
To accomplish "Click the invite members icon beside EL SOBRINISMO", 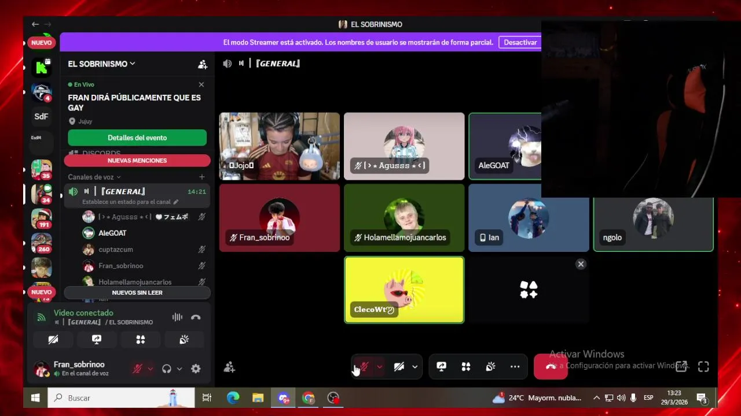I will [203, 64].
